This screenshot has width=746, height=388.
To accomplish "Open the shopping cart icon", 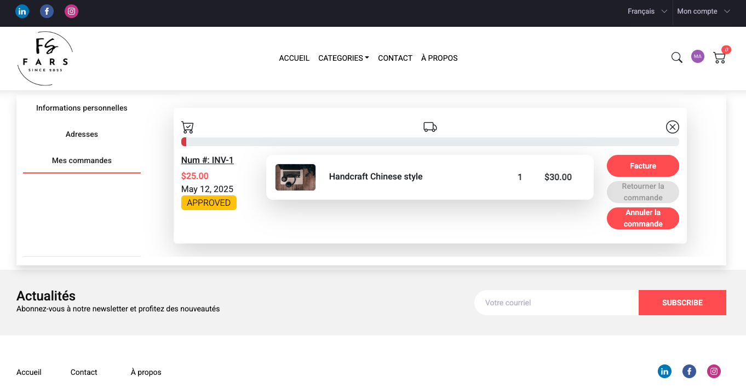I will click(x=720, y=57).
